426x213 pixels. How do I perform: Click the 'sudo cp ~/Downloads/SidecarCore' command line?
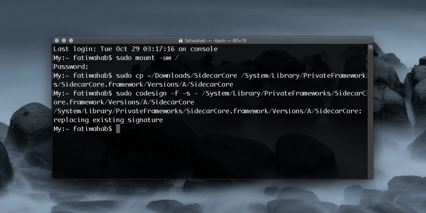tap(210, 76)
